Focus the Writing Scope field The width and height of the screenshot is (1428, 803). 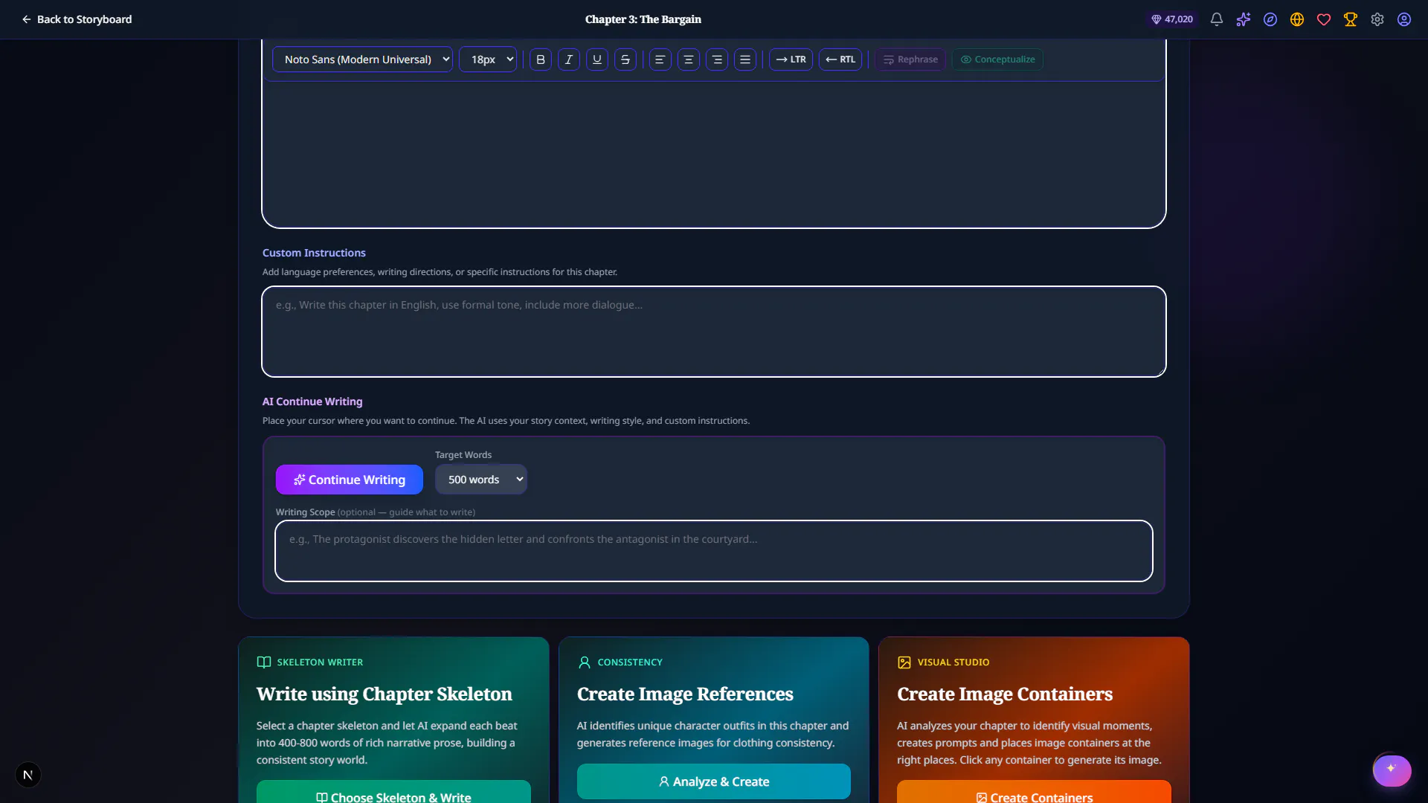714,551
